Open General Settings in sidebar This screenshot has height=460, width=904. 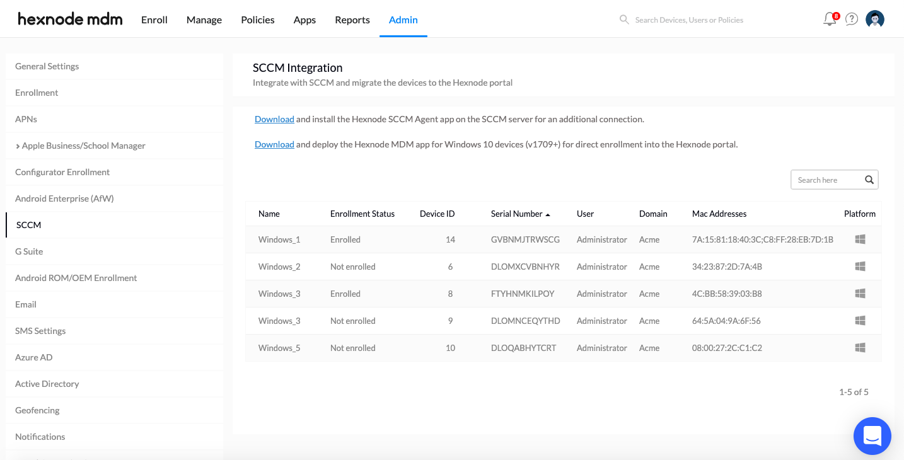click(114, 66)
